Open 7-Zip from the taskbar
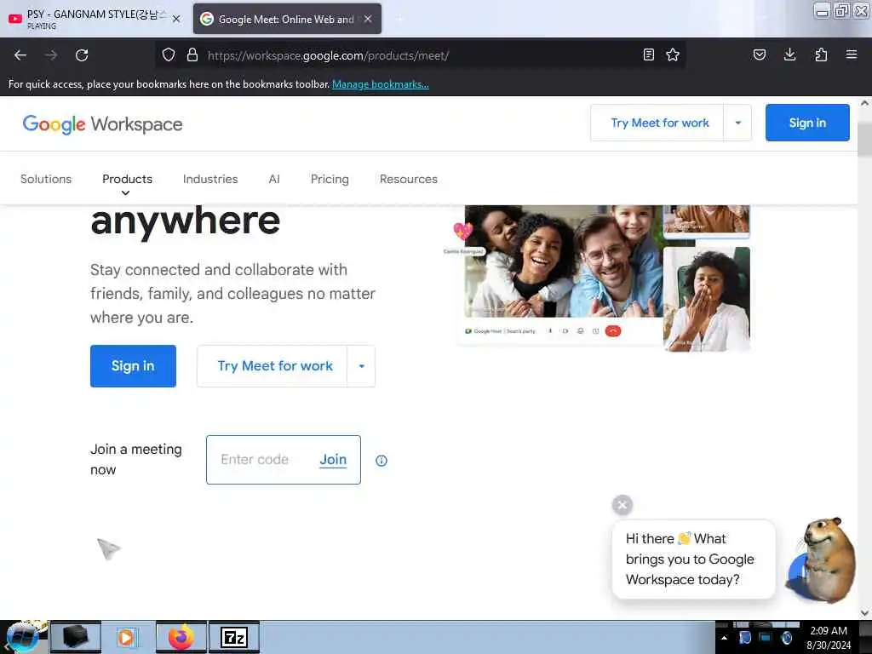Viewport: 872px width, 654px height. tap(233, 637)
